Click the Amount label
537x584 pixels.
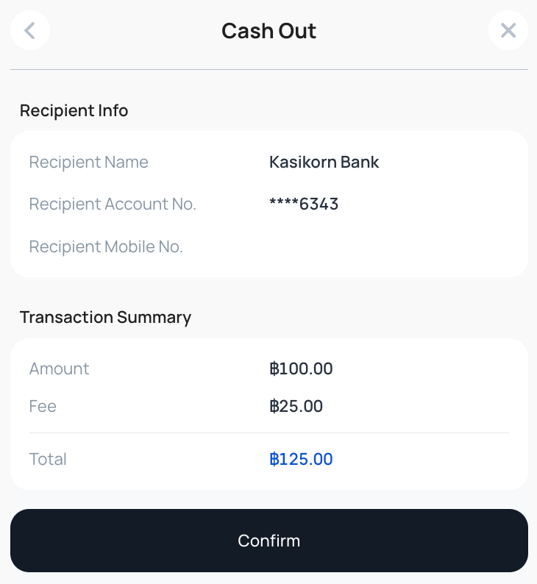pyautogui.click(x=59, y=368)
